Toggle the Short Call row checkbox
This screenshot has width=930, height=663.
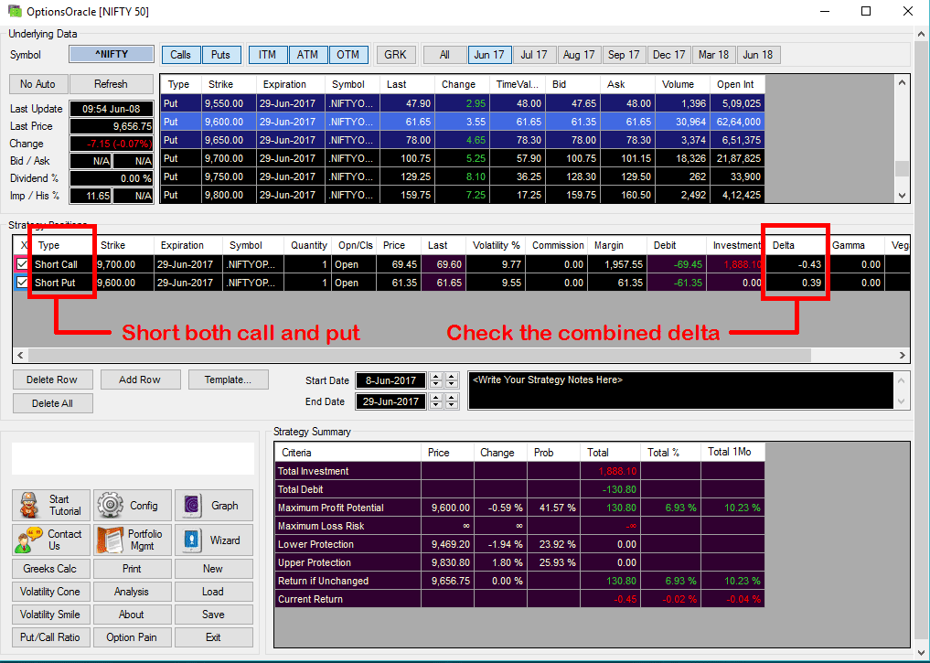point(23,264)
